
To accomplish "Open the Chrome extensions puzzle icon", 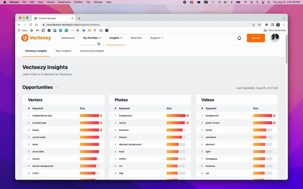I will click(267, 25).
